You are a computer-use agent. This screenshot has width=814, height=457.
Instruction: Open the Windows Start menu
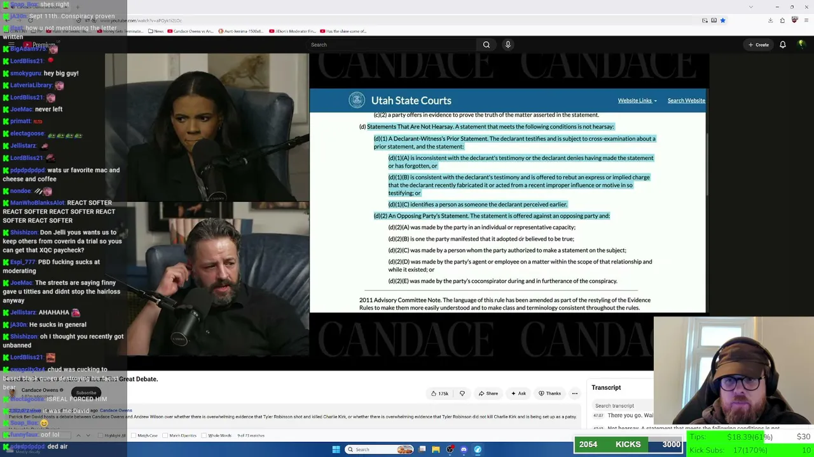[336, 449]
